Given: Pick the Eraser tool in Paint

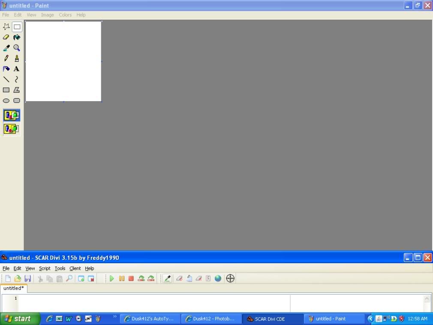Looking at the screenshot, I should coord(6,37).
